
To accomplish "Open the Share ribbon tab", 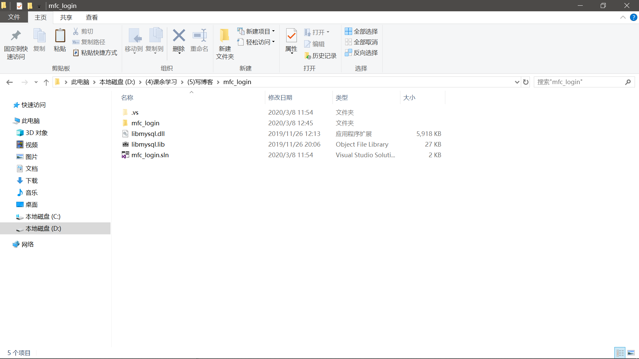I will 66,18.
